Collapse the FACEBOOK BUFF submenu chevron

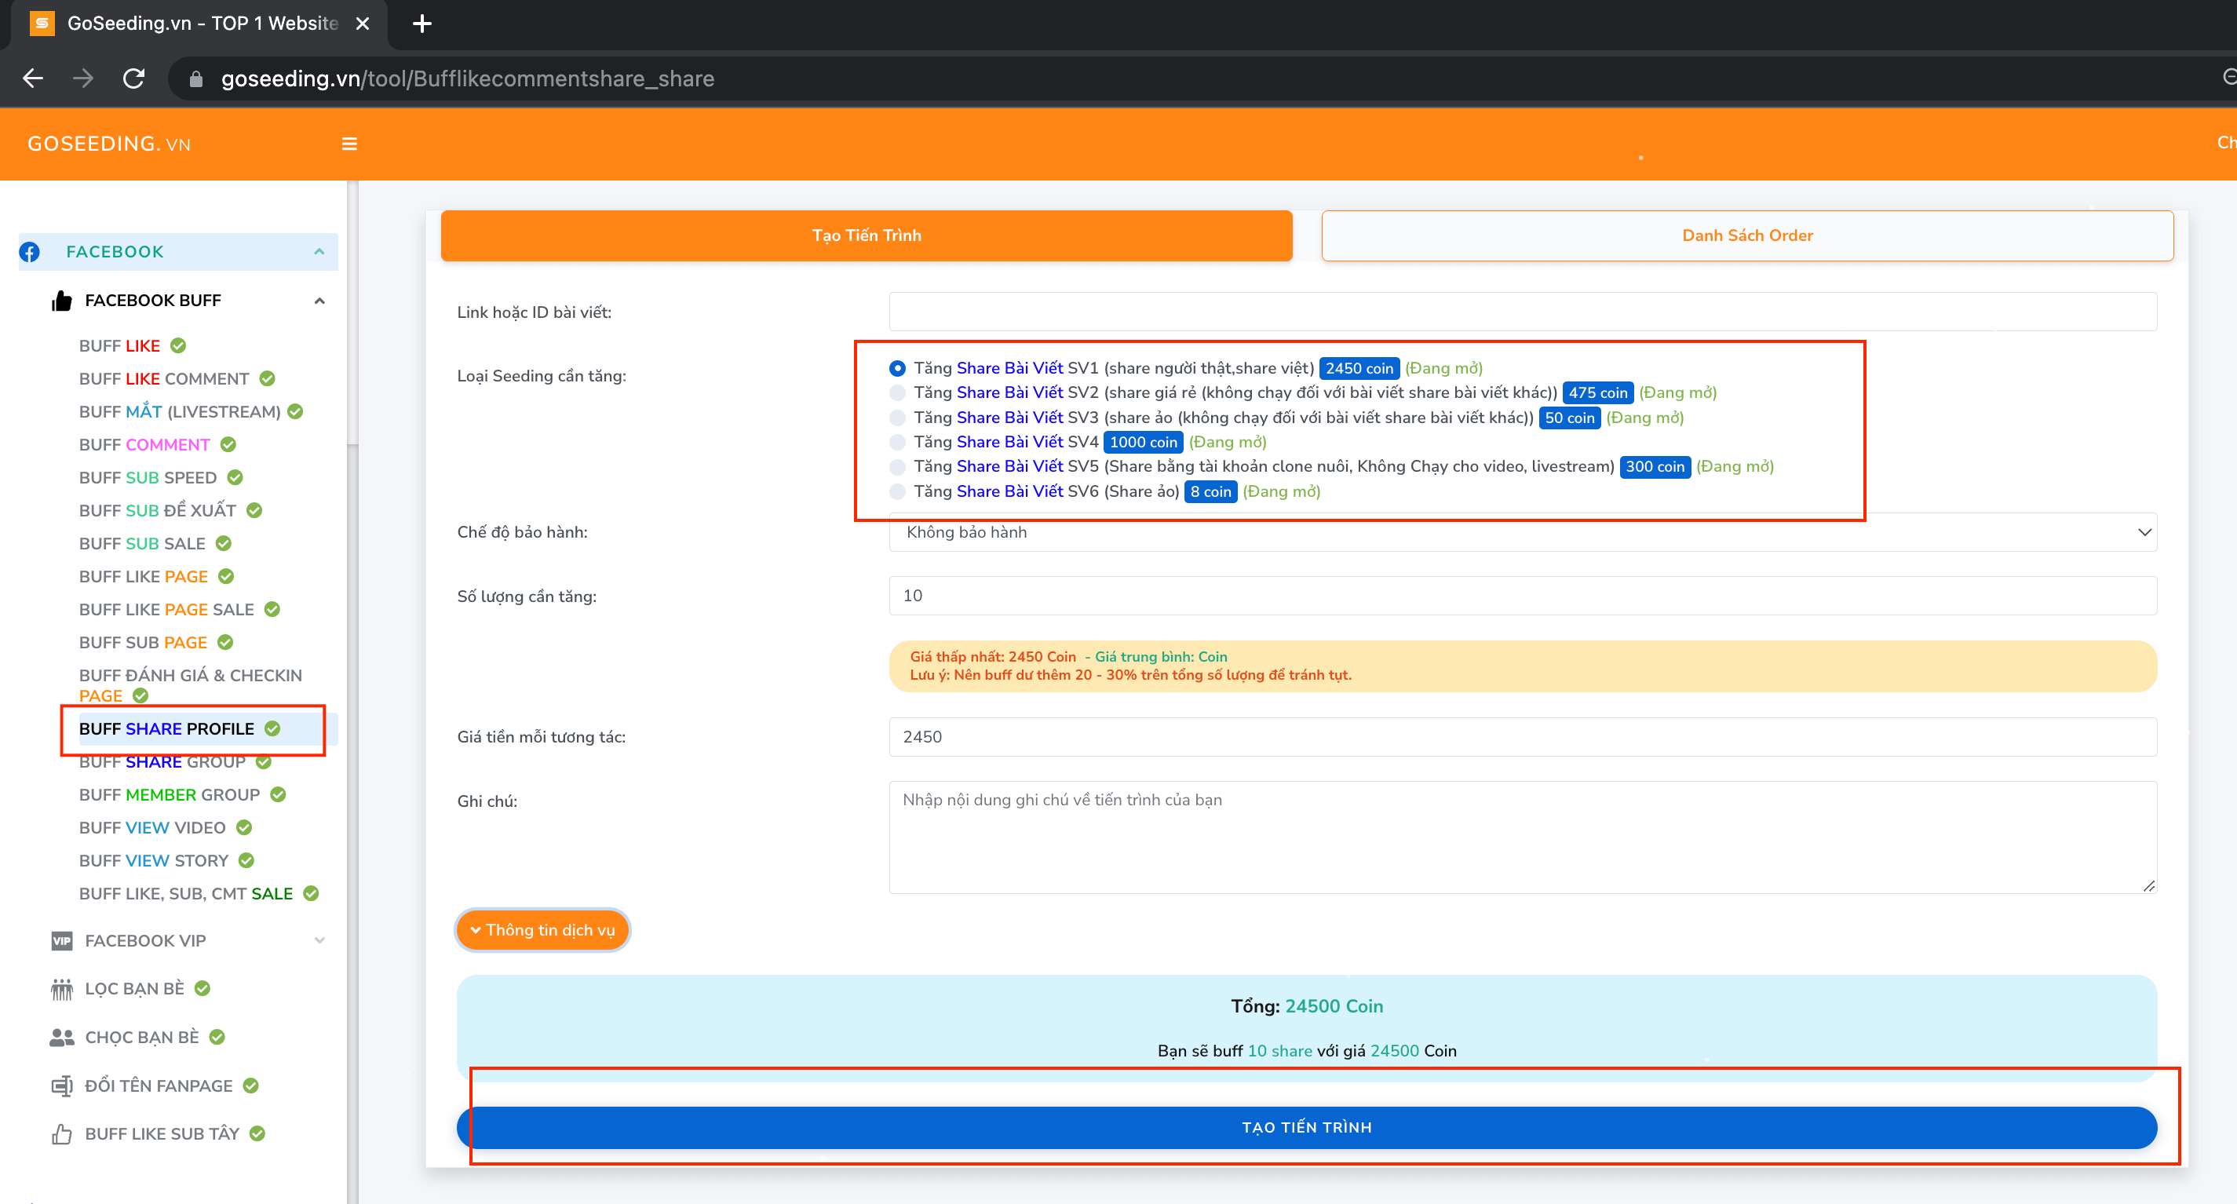pyautogui.click(x=319, y=301)
